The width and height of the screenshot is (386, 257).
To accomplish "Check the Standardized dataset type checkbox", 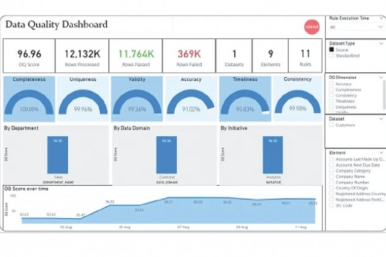I will tap(332, 56).
